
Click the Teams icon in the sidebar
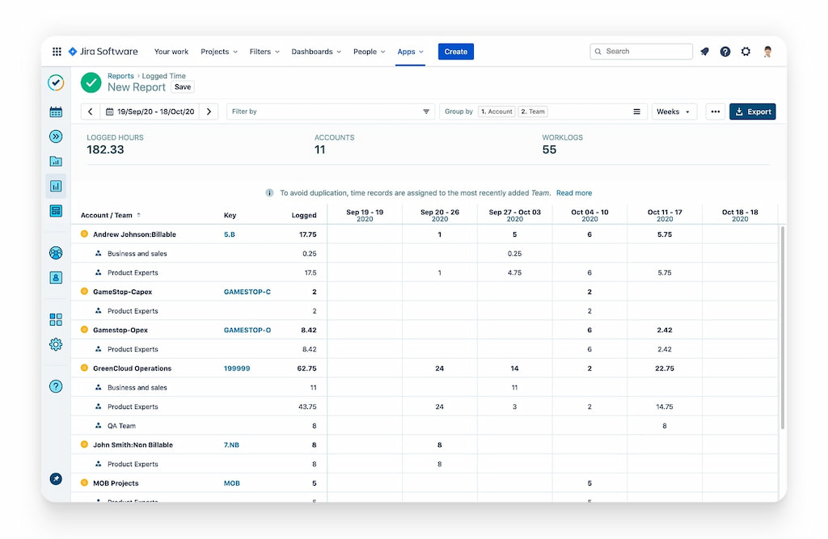coord(56,252)
